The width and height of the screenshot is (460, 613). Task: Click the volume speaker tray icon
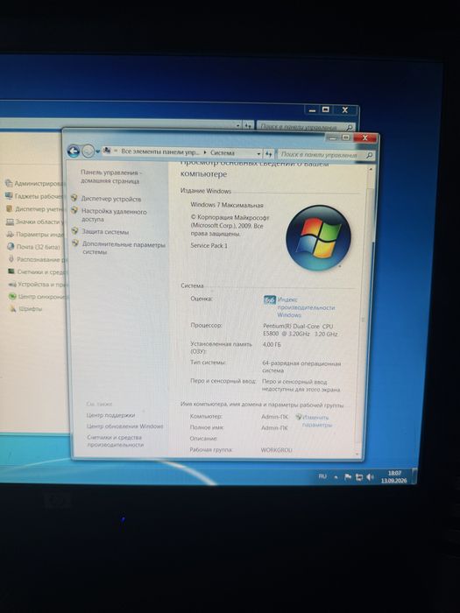coord(370,477)
